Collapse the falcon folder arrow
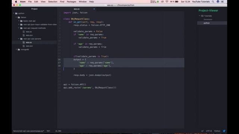The height and width of the screenshot is (134, 239). tap(16, 17)
